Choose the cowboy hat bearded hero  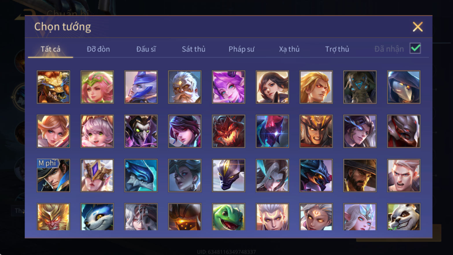click(x=360, y=175)
